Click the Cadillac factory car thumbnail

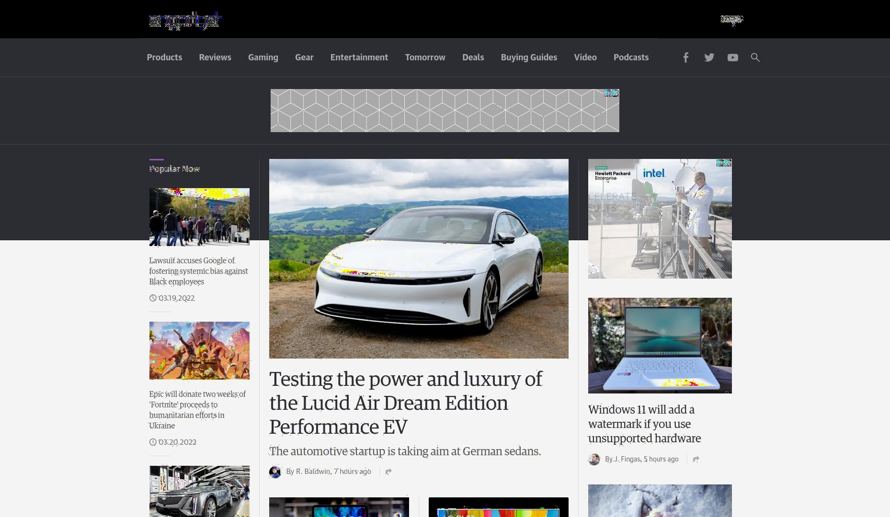199,491
